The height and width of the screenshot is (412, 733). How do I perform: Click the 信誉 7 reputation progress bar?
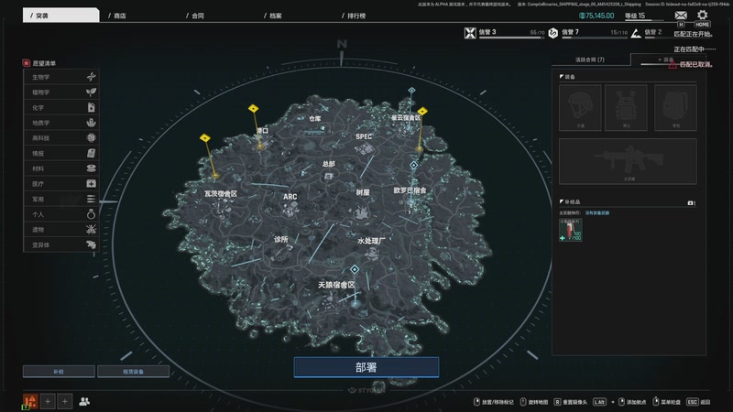[595, 38]
